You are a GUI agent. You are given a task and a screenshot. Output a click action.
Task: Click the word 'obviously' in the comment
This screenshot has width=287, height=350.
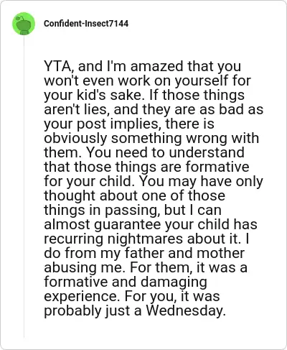click(75, 139)
